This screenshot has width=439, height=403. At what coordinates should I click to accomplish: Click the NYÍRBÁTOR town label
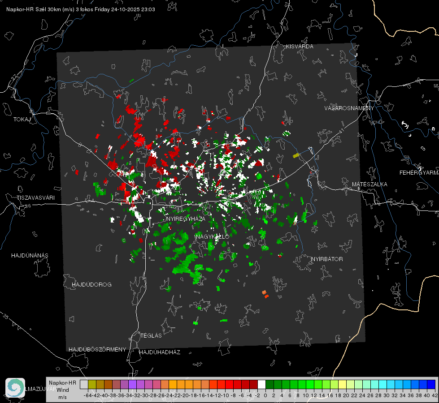coord(327,259)
